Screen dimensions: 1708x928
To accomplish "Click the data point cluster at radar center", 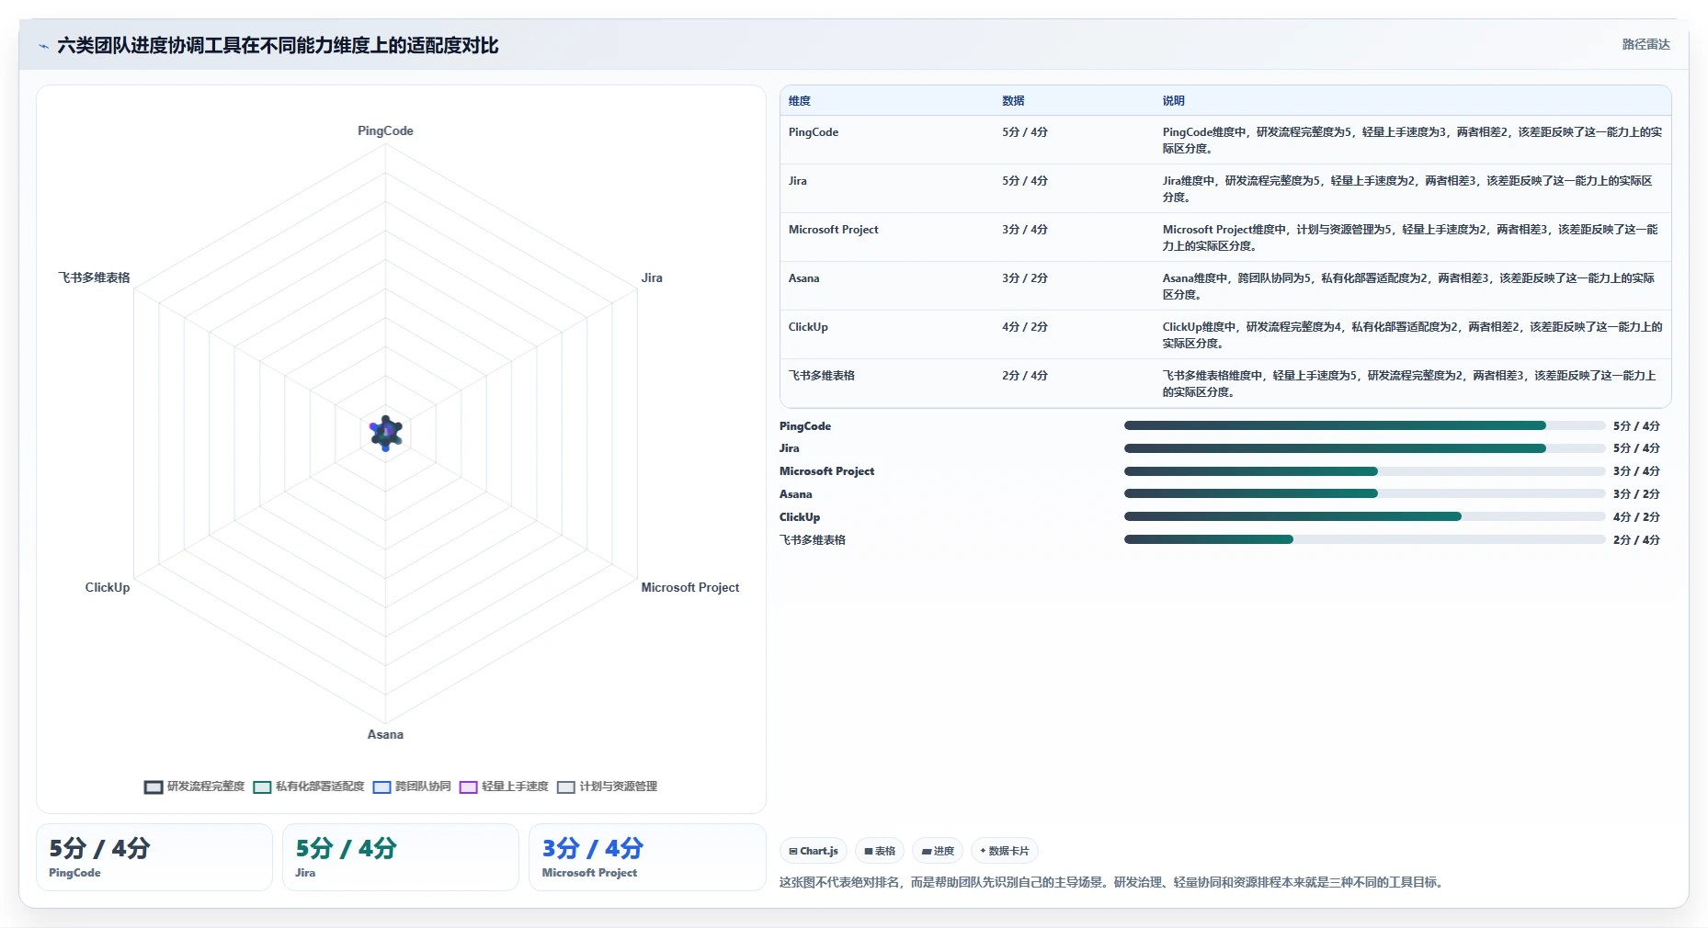I will pyautogui.click(x=386, y=433).
